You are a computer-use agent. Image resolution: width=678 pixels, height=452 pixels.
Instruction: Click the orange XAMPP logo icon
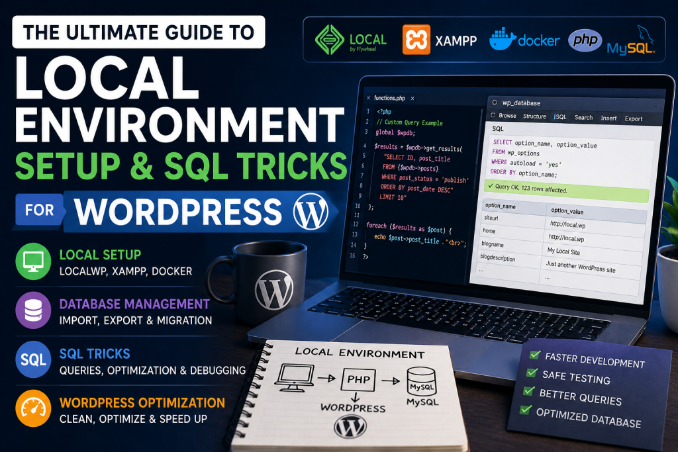(416, 40)
